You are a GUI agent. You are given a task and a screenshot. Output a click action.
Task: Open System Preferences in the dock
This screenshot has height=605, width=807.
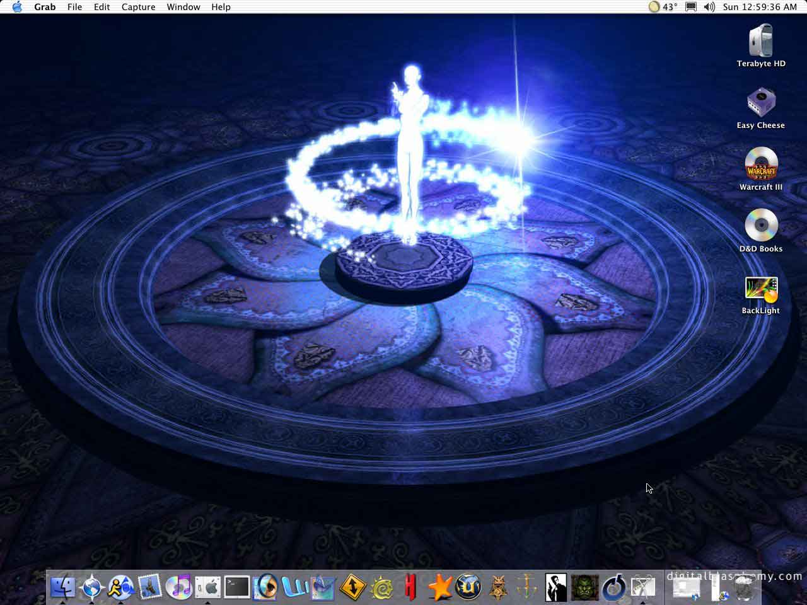pos(207,587)
